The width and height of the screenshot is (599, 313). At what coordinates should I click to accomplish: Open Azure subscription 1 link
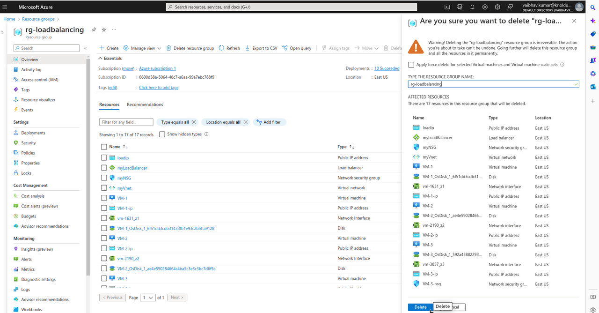point(157,68)
